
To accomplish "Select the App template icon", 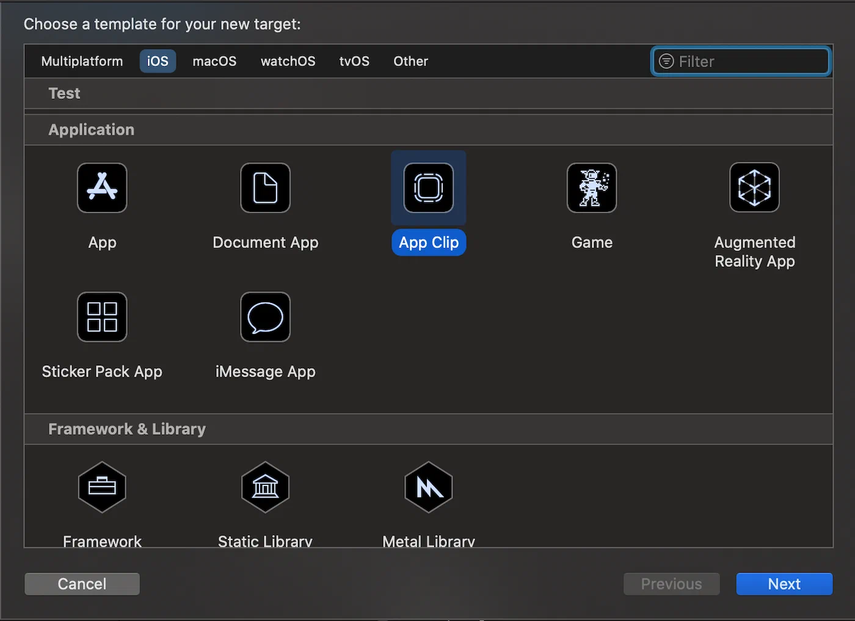I will (102, 187).
